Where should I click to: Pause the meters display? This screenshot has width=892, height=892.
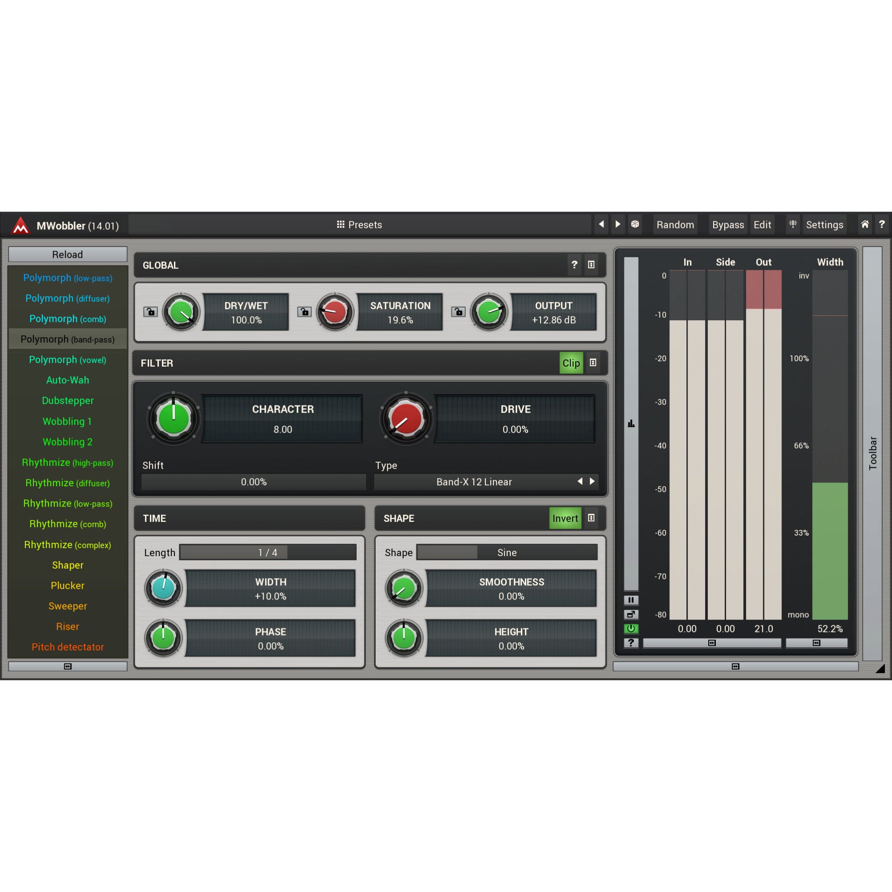pyautogui.click(x=631, y=600)
